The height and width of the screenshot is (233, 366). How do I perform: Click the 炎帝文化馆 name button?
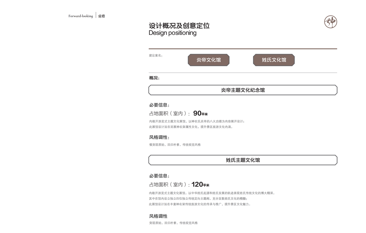click(209, 60)
